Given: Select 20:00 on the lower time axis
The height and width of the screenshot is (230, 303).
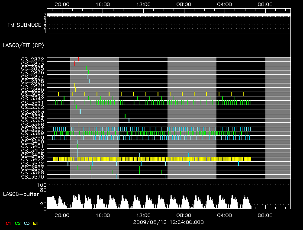Looking at the screenshot, I should click(62, 215).
